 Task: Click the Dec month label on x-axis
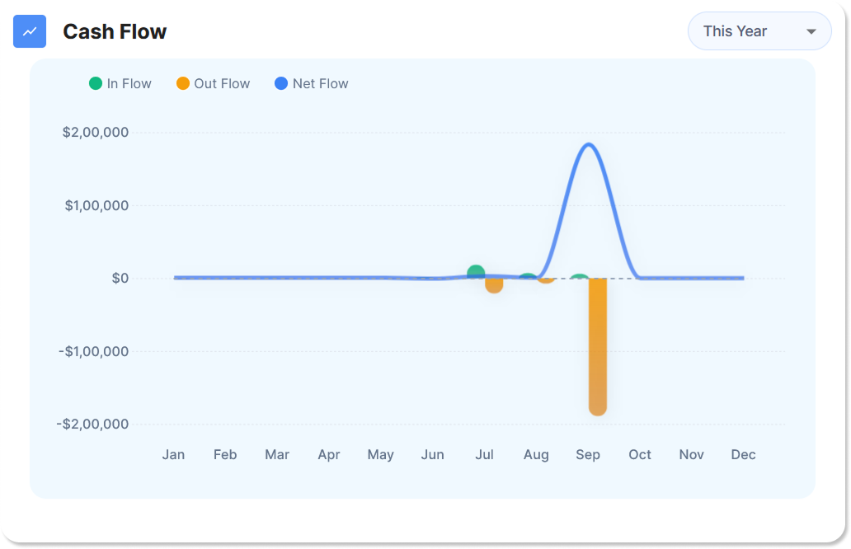coord(743,454)
